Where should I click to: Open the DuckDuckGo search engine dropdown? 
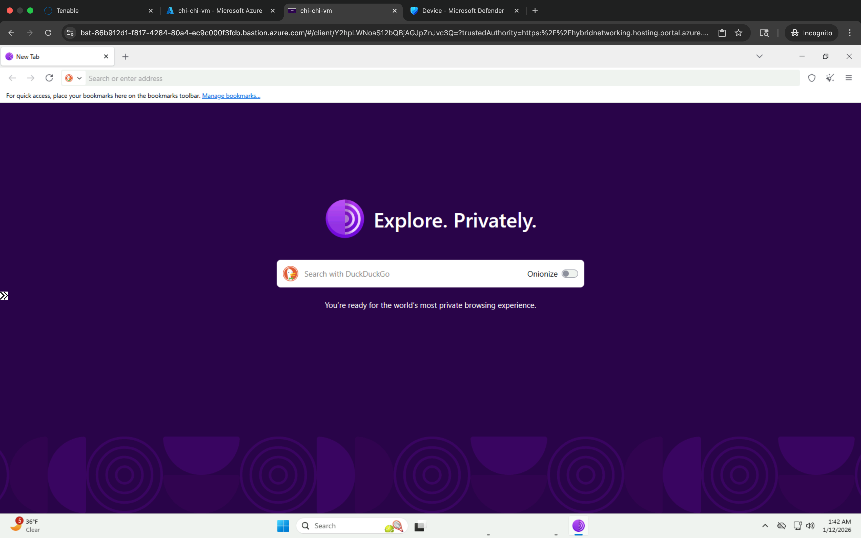click(74, 78)
